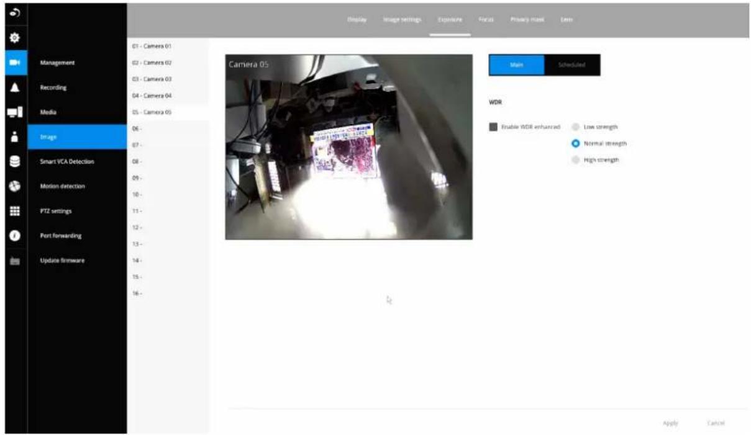The height and width of the screenshot is (435, 751).
Task: Select empty channel slot 09
Action: [x=168, y=178]
